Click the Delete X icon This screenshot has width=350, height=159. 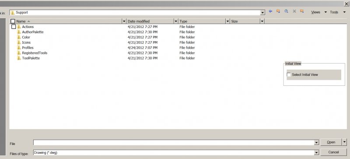(x=294, y=11)
